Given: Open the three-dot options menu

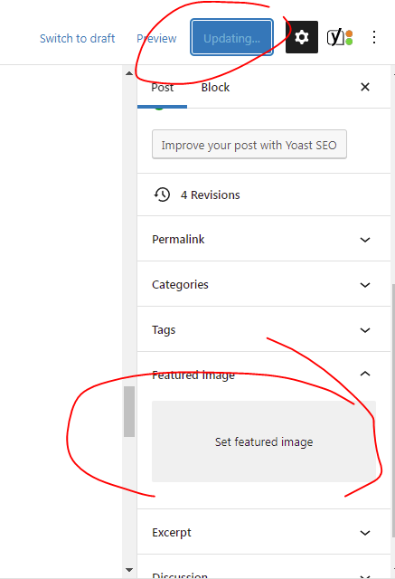Looking at the screenshot, I should 374,37.
